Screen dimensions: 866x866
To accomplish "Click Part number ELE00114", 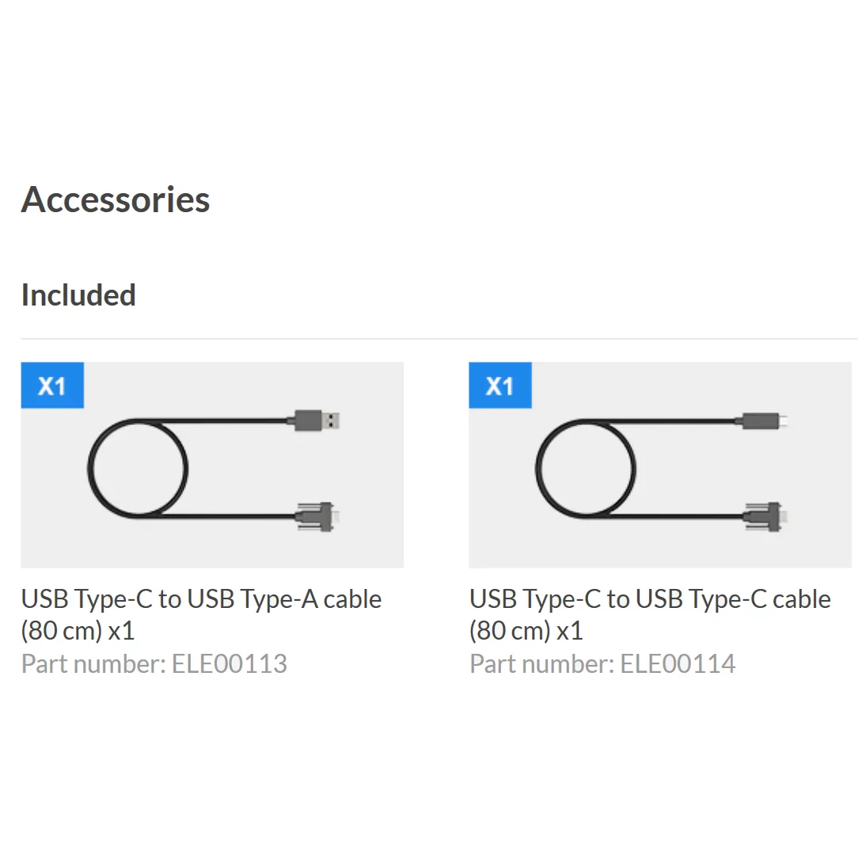I will point(602,664).
